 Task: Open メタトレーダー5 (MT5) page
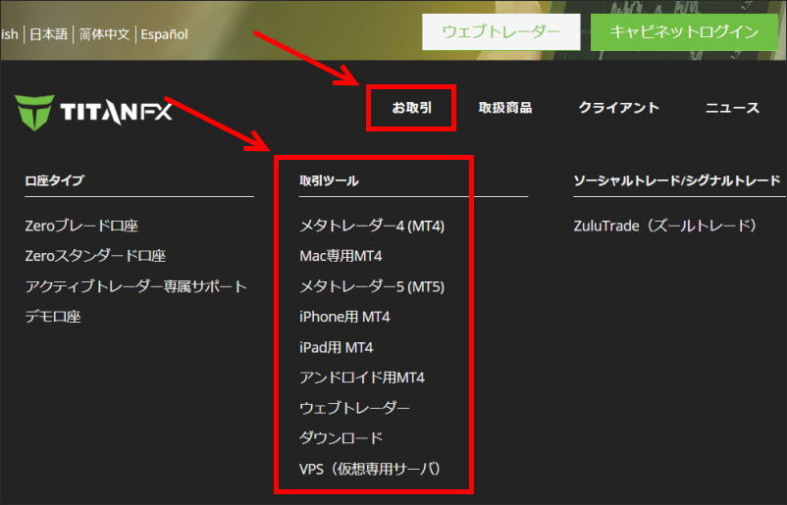point(372,286)
